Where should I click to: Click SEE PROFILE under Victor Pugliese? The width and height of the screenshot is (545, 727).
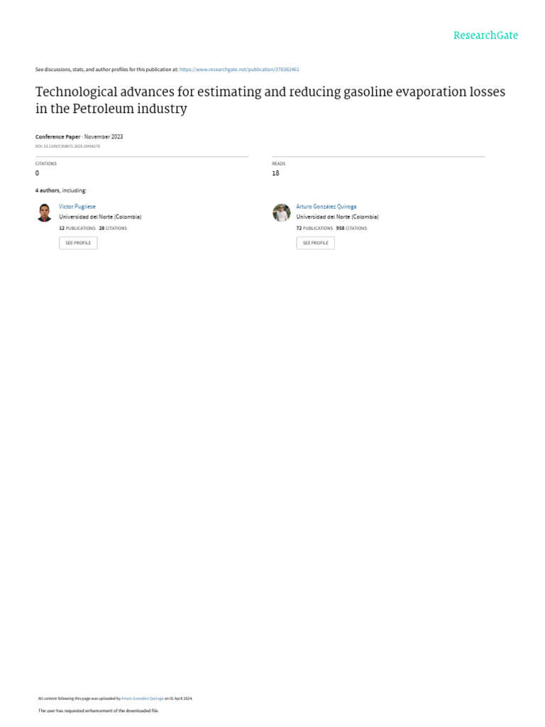(x=78, y=243)
